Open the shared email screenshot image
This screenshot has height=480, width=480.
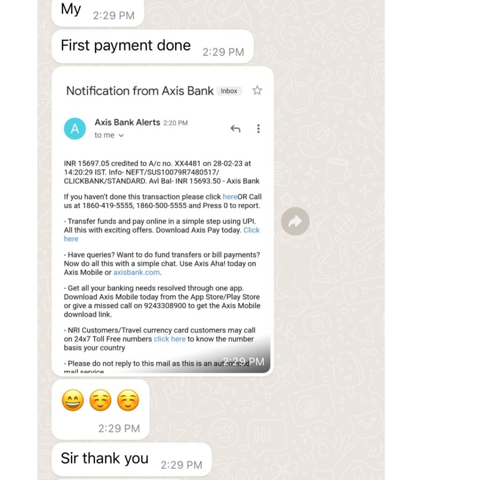(x=163, y=221)
